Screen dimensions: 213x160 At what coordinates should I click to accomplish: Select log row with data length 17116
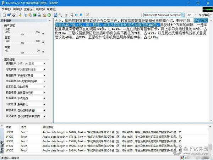coord(106,137)
